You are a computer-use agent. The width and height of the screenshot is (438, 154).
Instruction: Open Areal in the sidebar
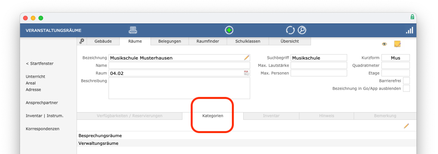[x=31, y=83]
